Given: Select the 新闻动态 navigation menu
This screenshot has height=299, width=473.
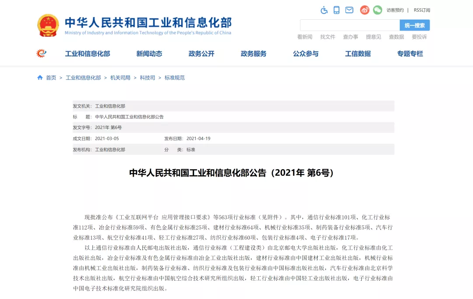Looking at the screenshot, I should [x=149, y=53].
